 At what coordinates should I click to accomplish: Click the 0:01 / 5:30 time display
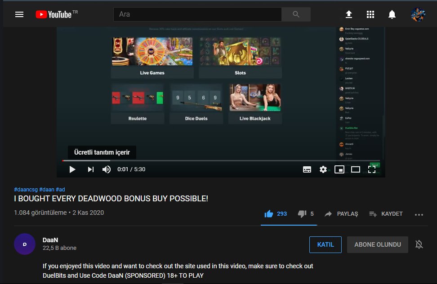click(131, 169)
